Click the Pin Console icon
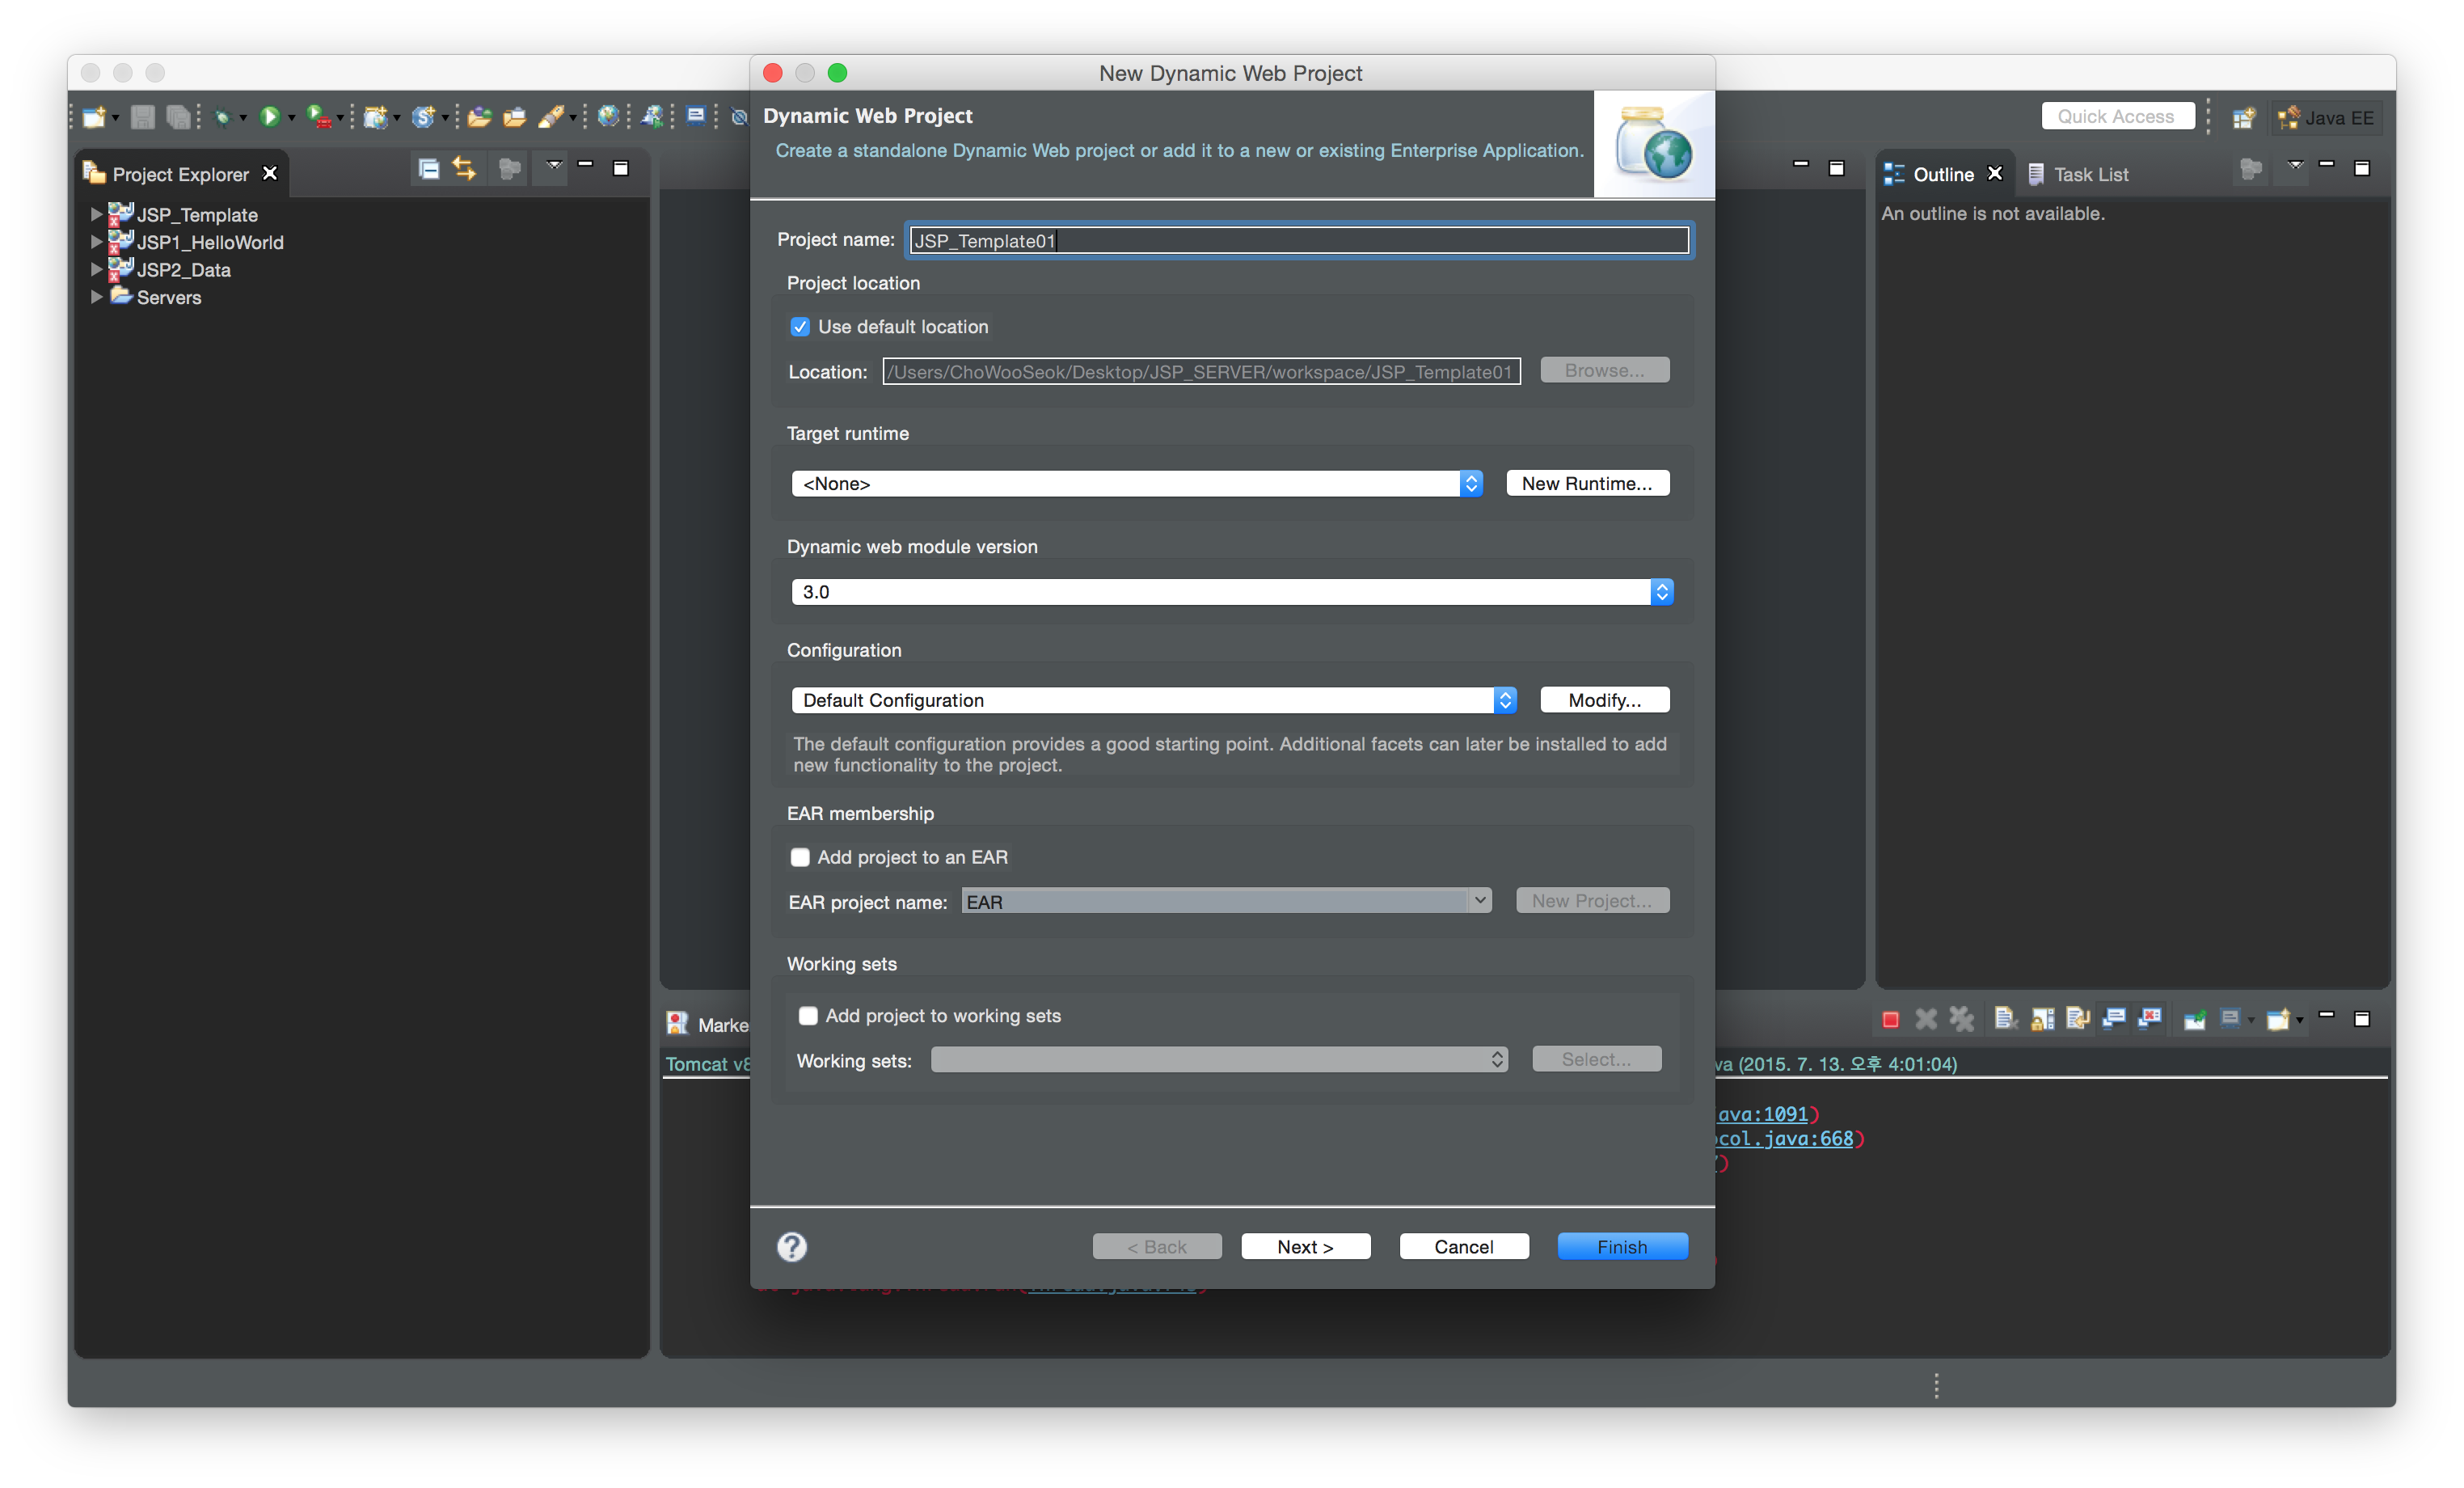The width and height of the screenshot is (2464, 1488). pos(2194,1019)
